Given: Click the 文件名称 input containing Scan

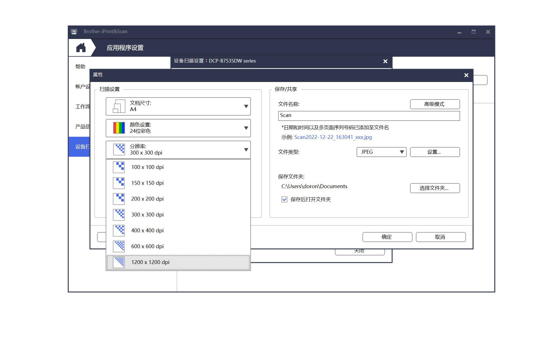Looking at the screenshot, I should [x=369, y=116].
